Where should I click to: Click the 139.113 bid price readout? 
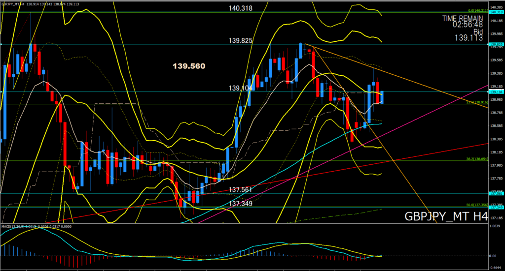click(469, 38)
